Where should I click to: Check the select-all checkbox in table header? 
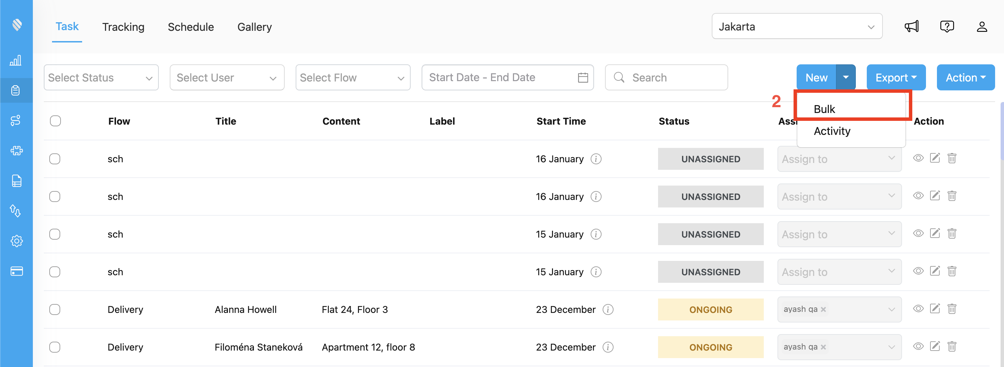(55, 121)
